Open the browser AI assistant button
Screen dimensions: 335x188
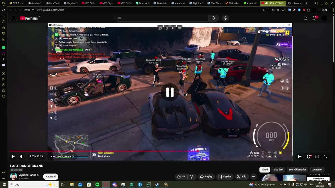(324, 10)
